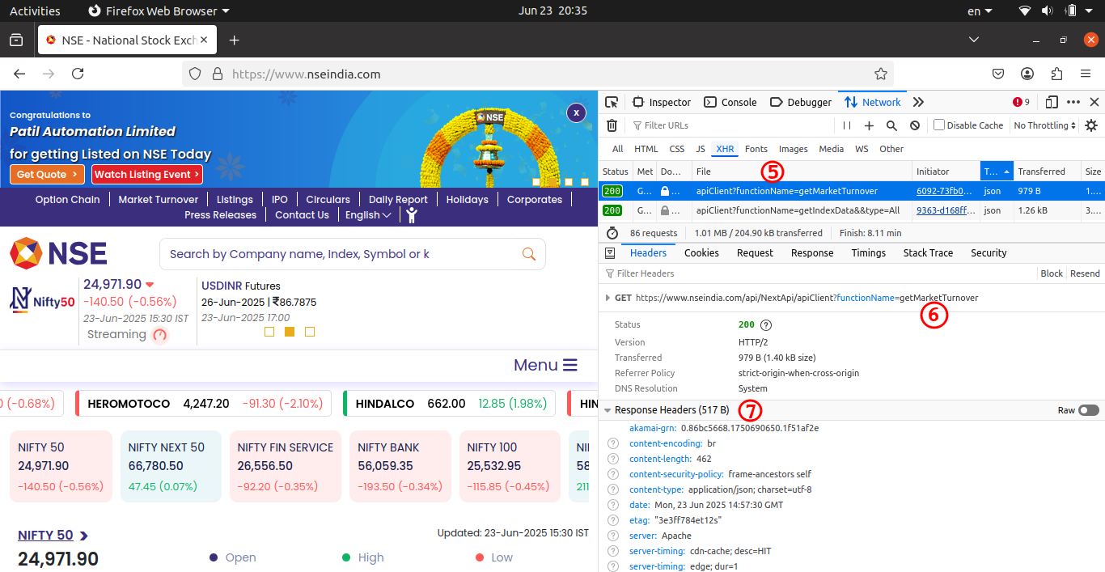Open the en input language menu
1105x572 pixels.
point(980,11)
